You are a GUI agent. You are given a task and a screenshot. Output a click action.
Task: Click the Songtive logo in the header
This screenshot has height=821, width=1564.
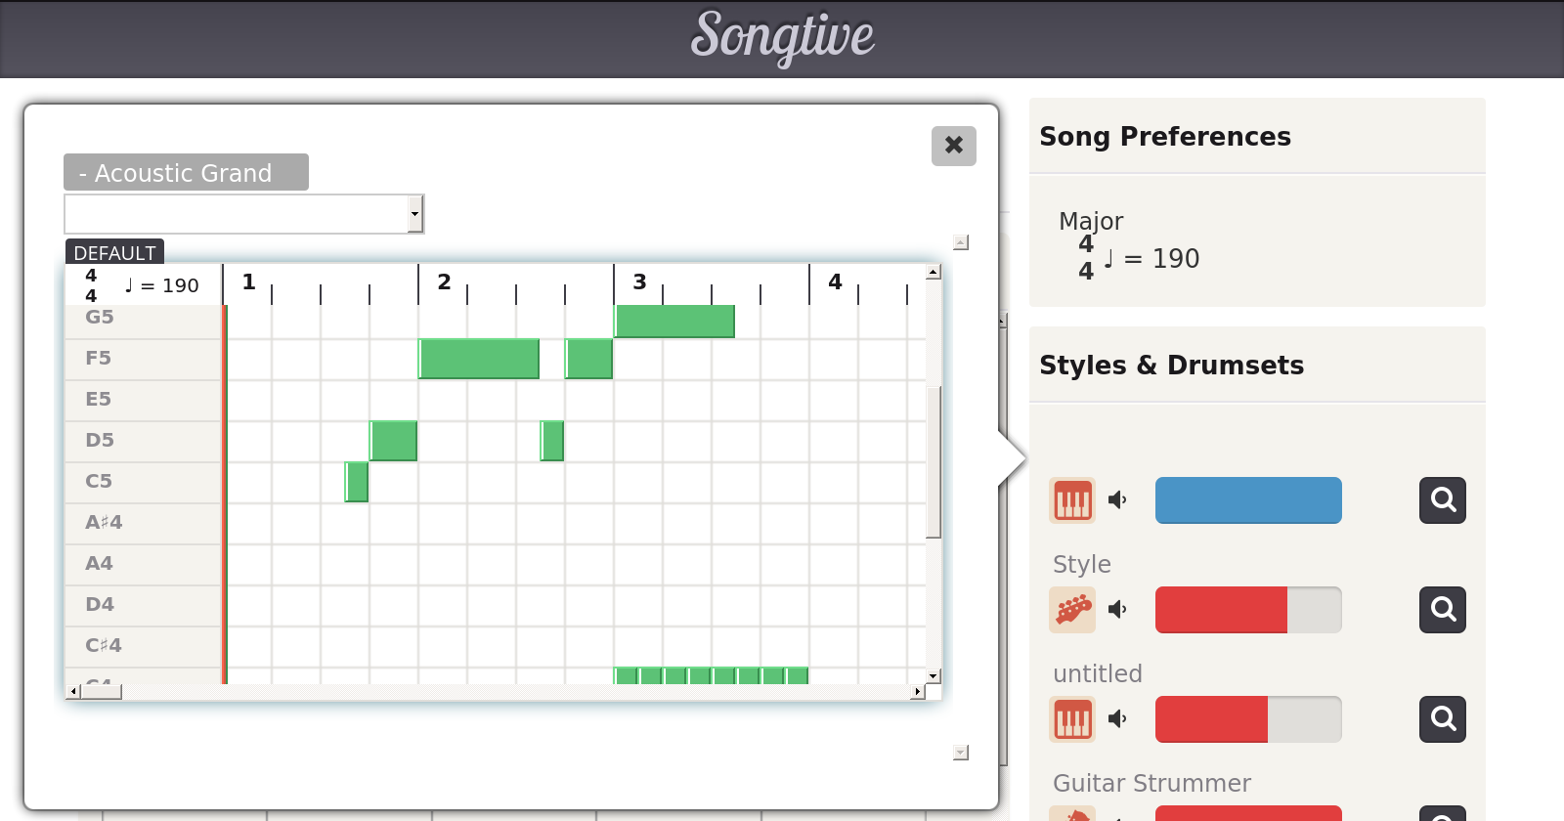(782, 37)
